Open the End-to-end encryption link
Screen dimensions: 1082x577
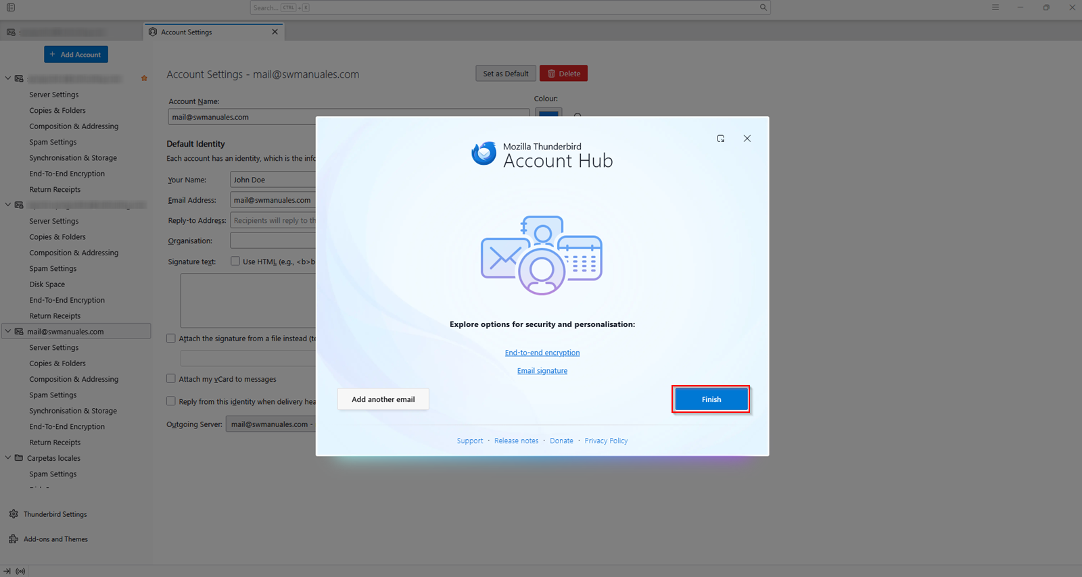click(542, 353)
